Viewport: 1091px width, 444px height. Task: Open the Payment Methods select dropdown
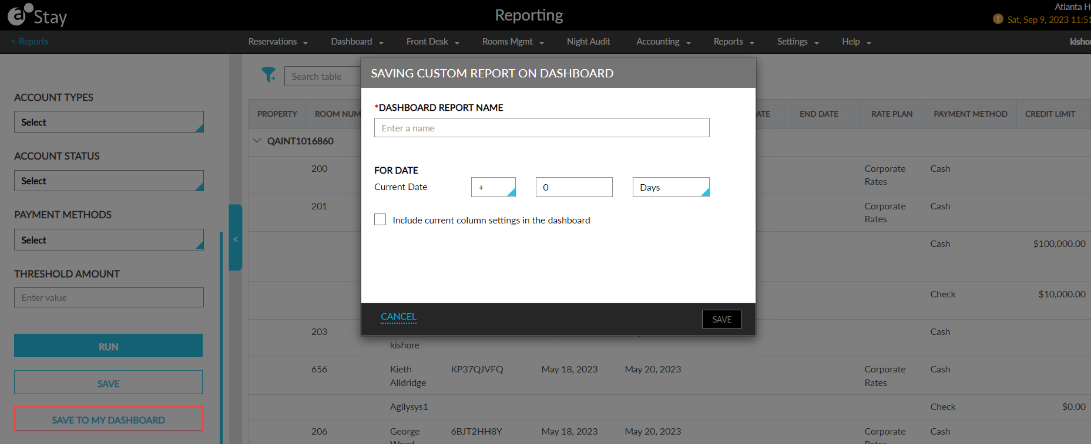tap(109, 240)
